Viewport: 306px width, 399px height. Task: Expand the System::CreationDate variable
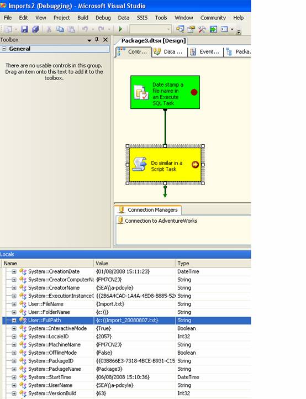pyautogui.click(x=14, y=272)
